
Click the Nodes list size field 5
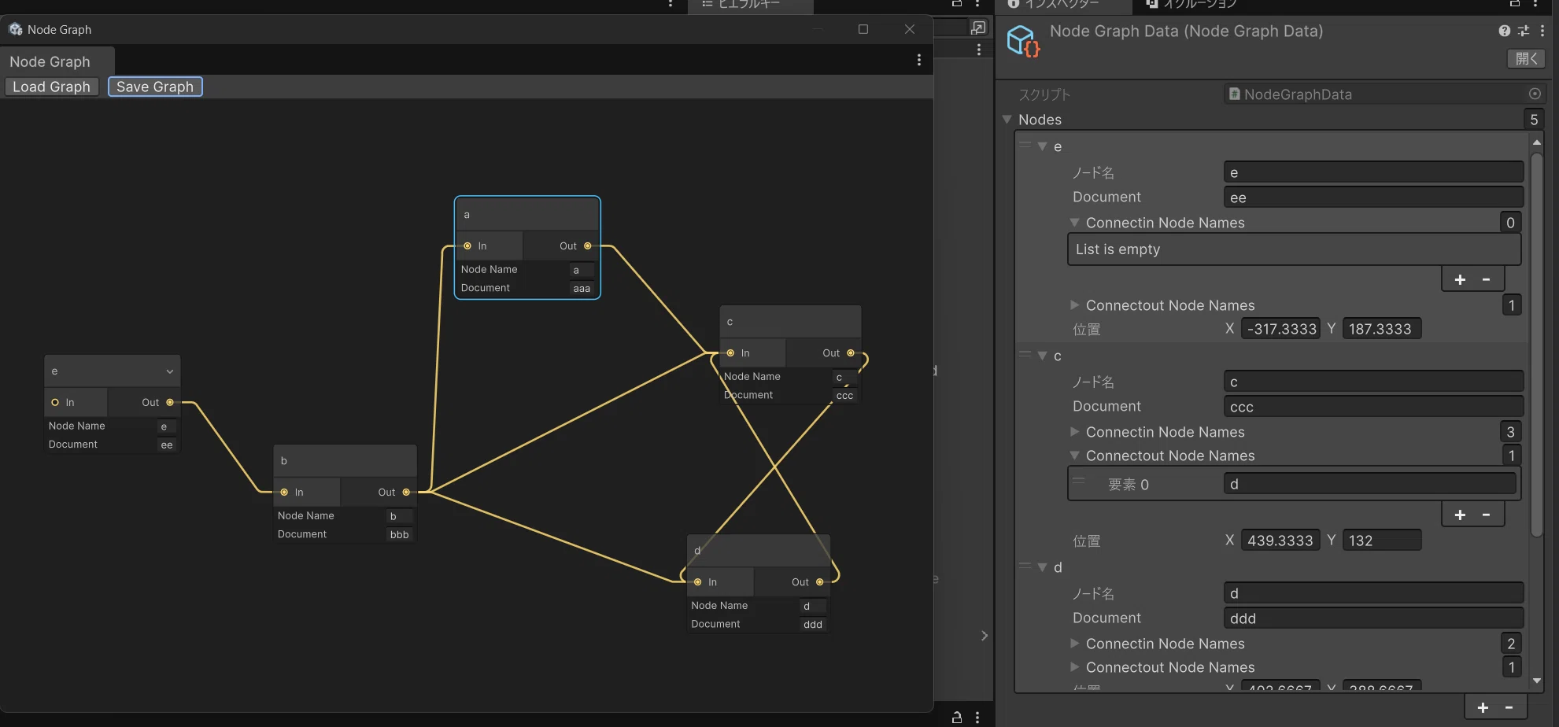[x=1533, y=120]
